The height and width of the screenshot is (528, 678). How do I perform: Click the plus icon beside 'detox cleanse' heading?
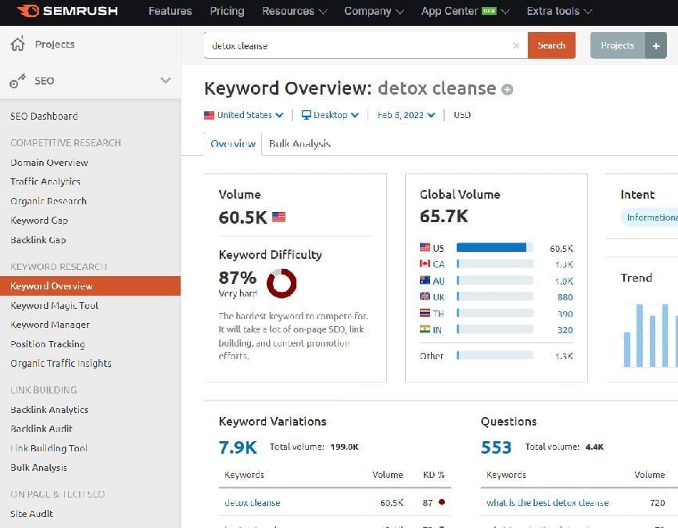507,88
